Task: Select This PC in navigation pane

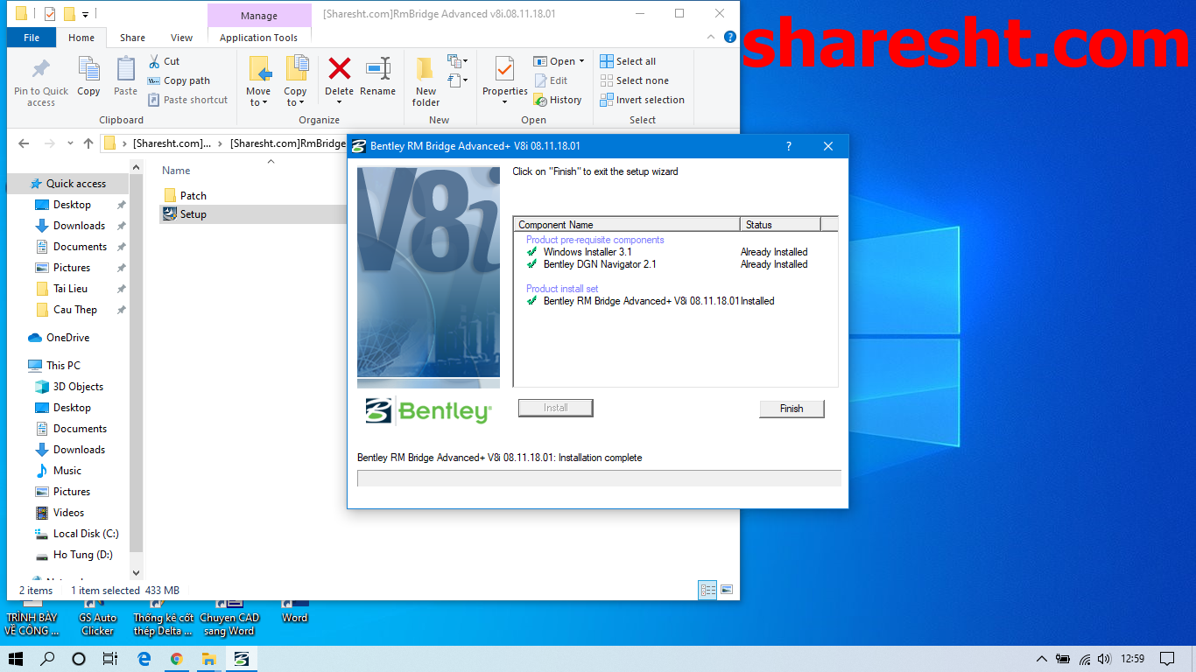Action: (x=63, y=366)
